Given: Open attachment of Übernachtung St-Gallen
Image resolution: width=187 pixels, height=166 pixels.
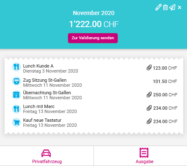Looking at the screenshot, I should tap(149, 95).
